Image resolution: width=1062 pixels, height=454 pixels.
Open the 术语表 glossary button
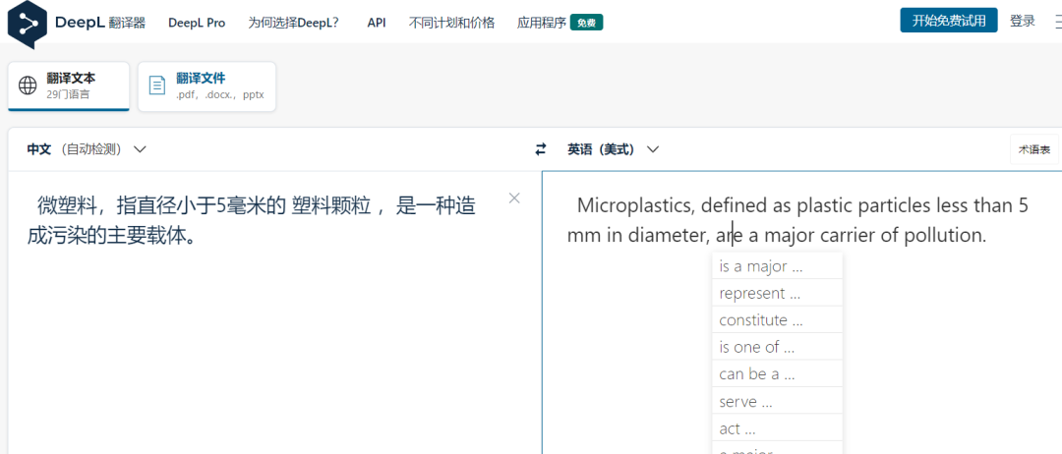[x=1034, y=149]
